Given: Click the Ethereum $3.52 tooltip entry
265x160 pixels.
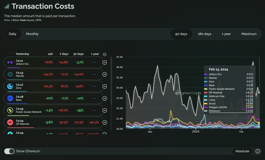Looking at the screenshot, I should click(229, 111).
